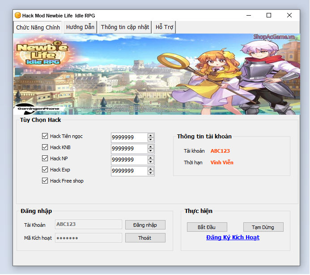The height and width of the screenshot is (275, 310).
Task: Uncheck the Hack Free shop option
Action: [x=45, y=181]
